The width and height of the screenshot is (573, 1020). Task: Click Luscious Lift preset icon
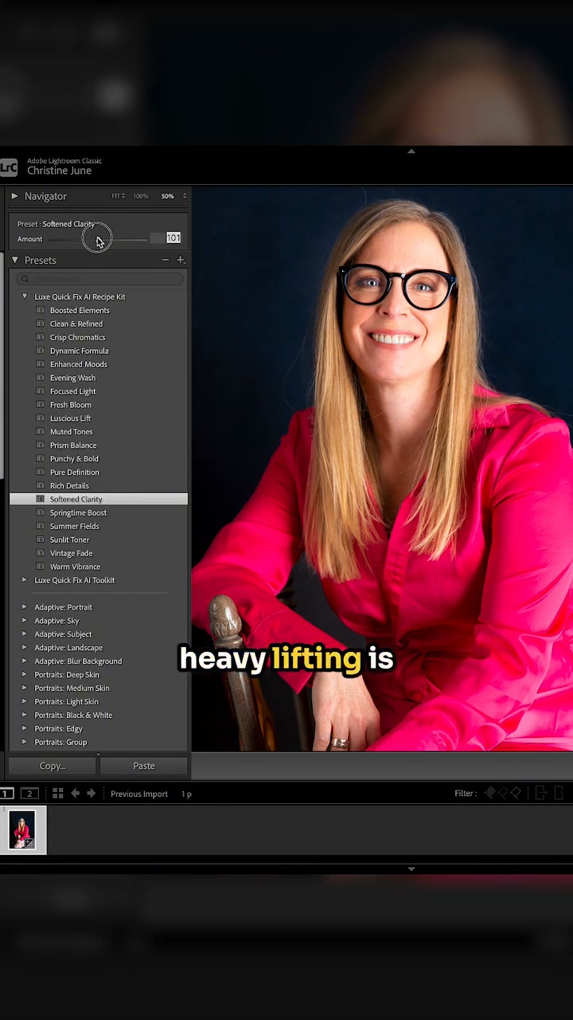[x=41, y=418]
